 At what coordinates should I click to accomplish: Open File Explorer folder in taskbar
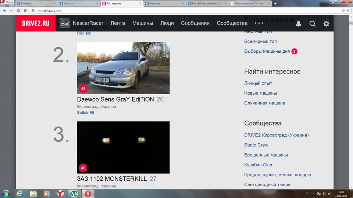tap(33, 194)
